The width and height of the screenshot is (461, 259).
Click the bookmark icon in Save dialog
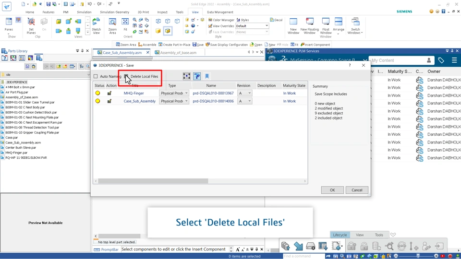pyautogui.click(x=207, y=76)
